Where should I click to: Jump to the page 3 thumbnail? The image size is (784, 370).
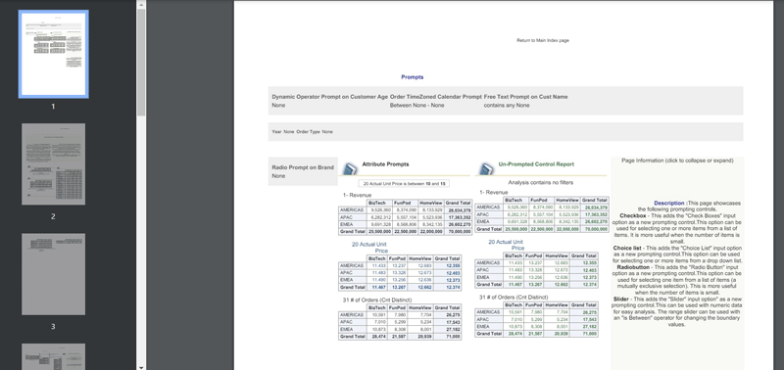(x=54, y=274)
